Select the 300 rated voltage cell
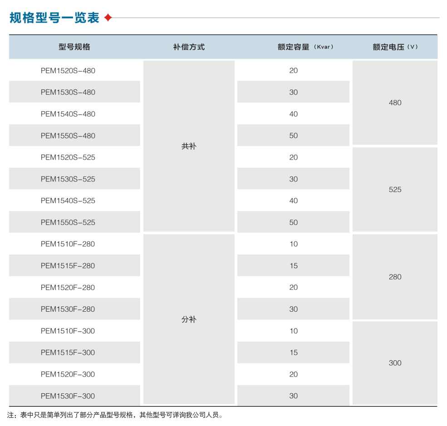The width and height of the screenshot is (447, 426). click(395, 363)
